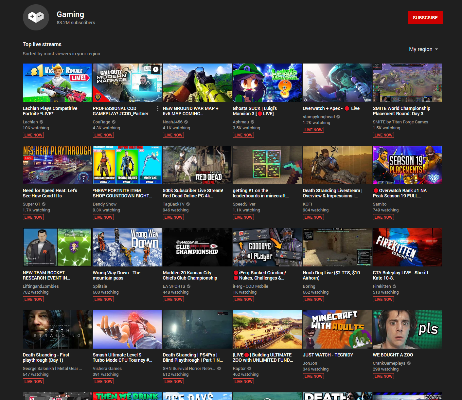Visit the SpeedSilver channel
Image resolution: width=462 pixels, height=400 pixels.
click(x=244, y=204)
